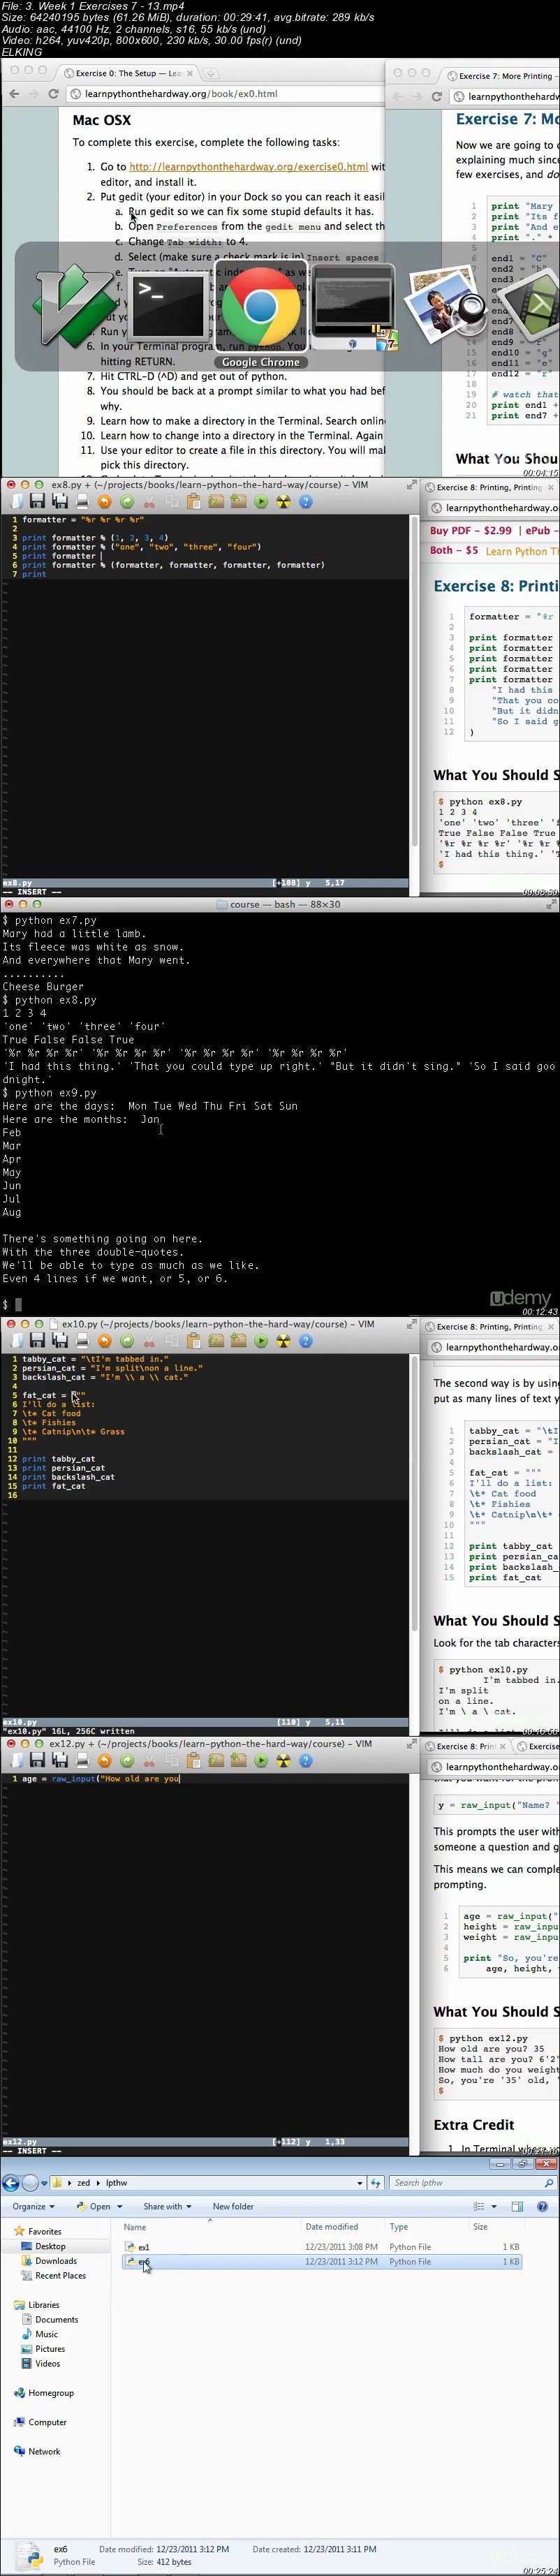
Task: Open Documents library in sidebar
Action: tap(56, 2319)
